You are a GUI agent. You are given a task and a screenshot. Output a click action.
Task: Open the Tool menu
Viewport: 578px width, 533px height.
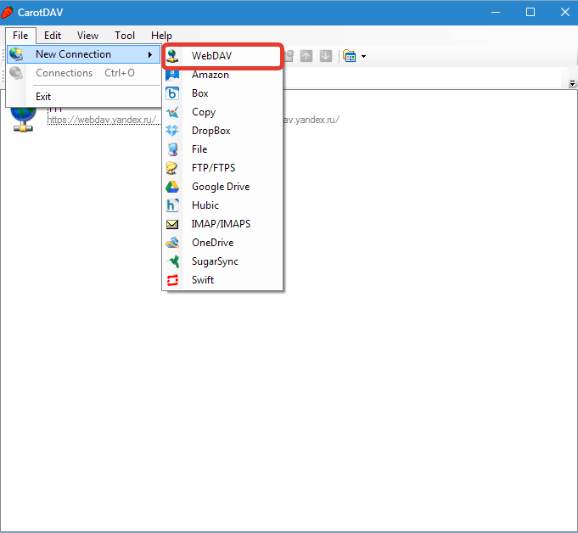point(125,36)
